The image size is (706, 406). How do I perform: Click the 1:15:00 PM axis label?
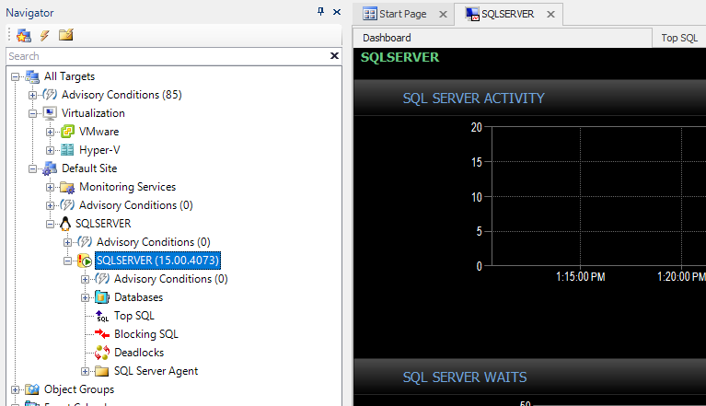(581, 276)
